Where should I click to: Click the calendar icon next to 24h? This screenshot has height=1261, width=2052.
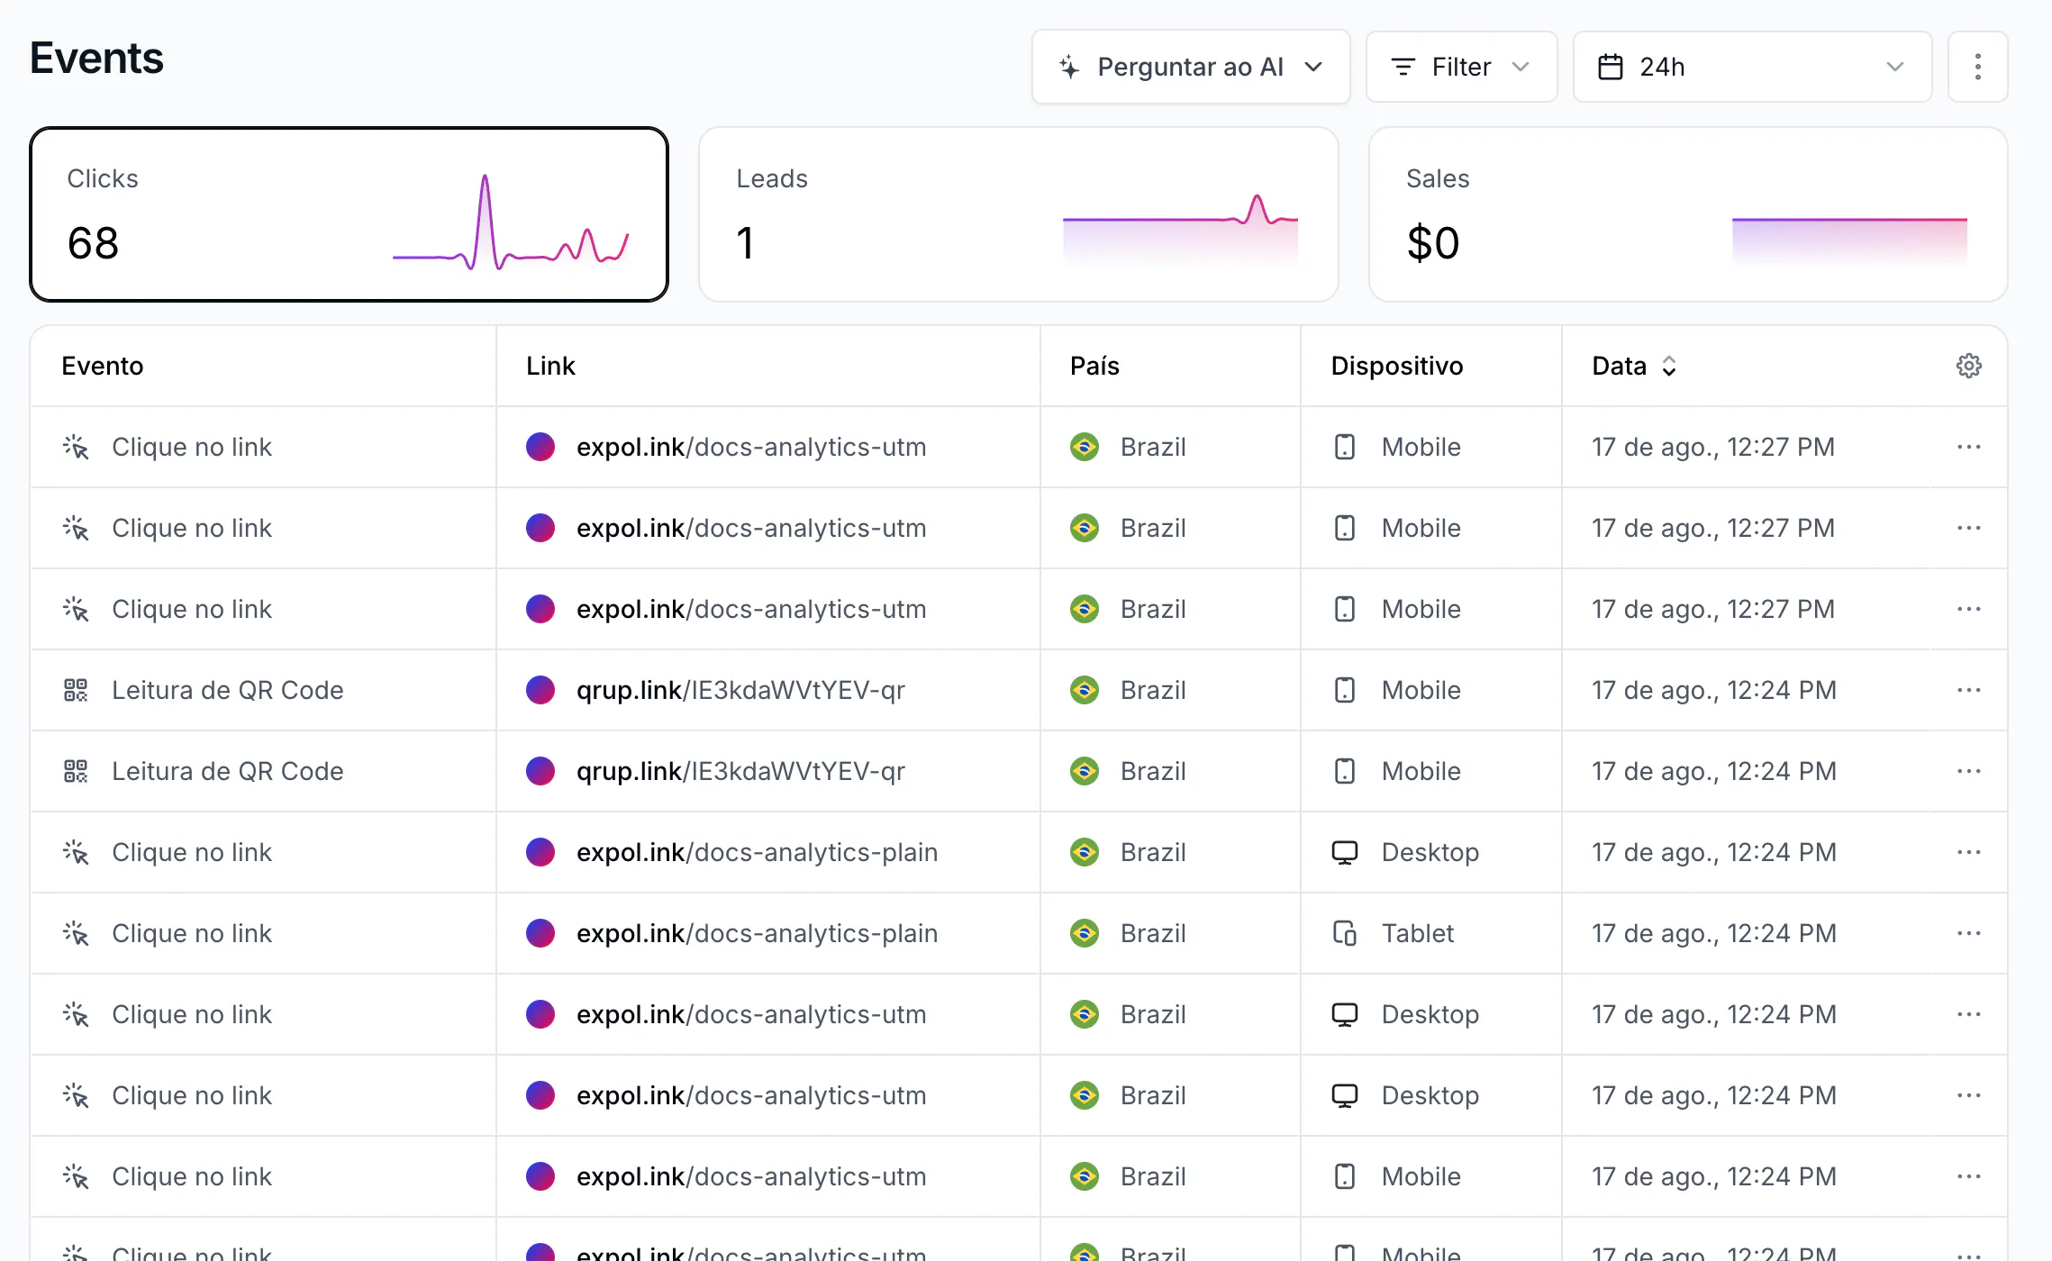coord(1610,67)
